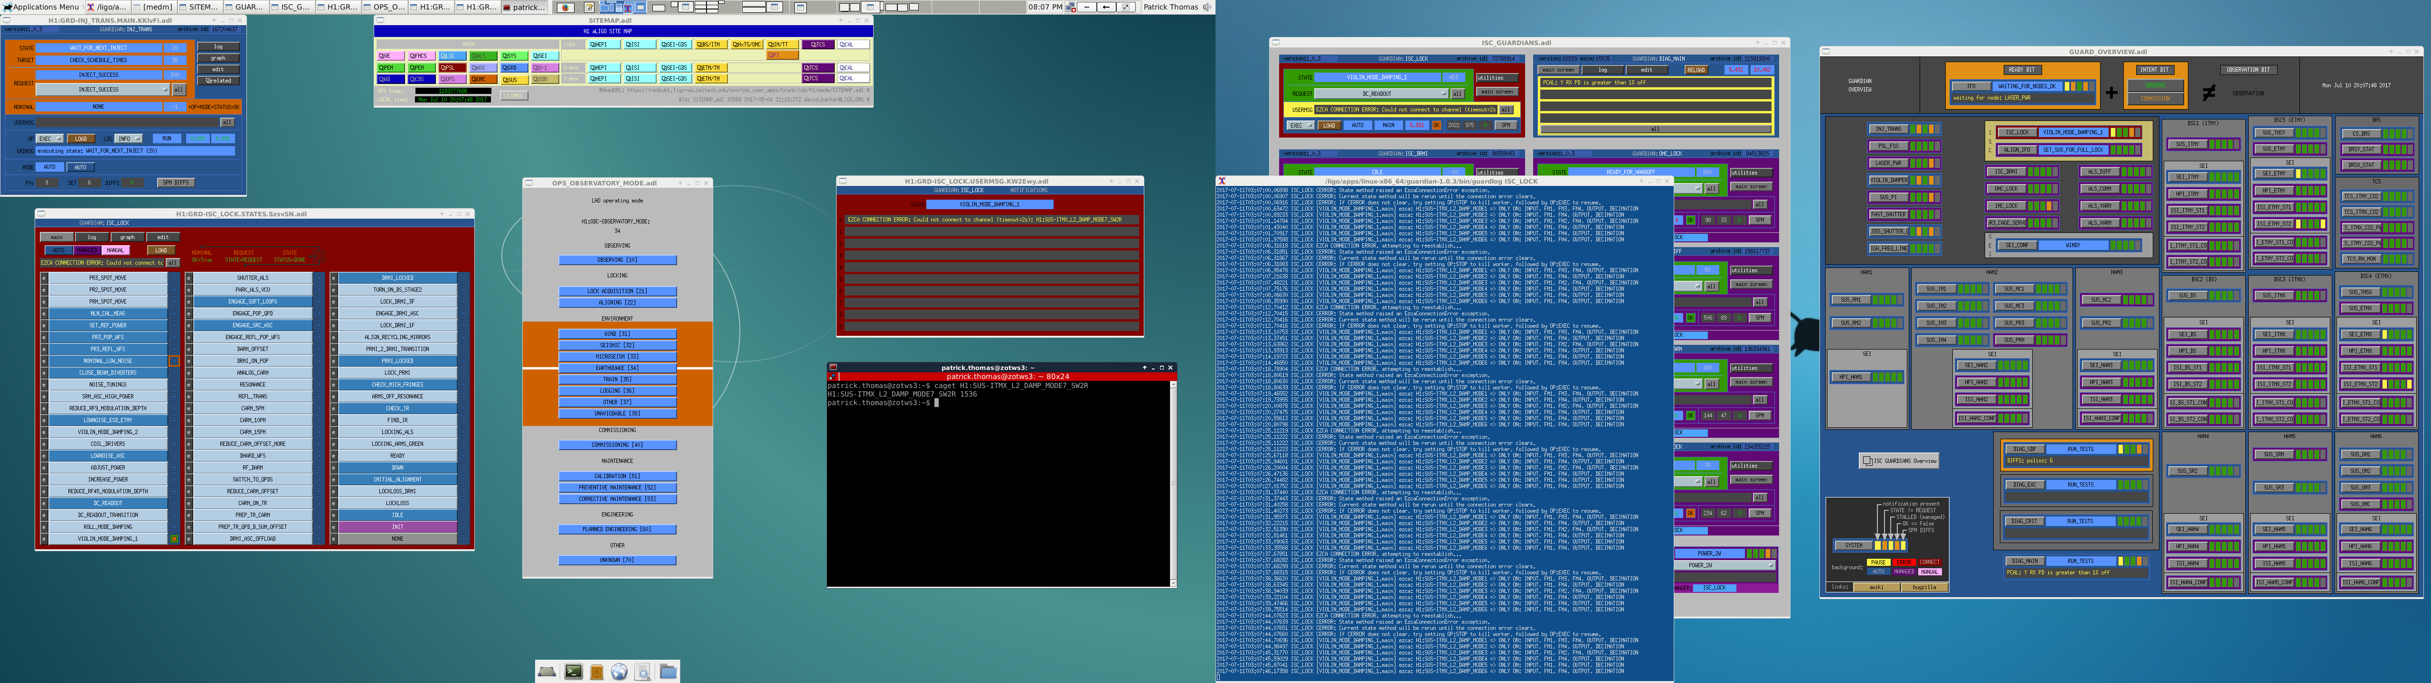2431x683 pixels.
Task: Open the EXEC op dropdown in INJ_TRANS
Action: point(50,138)
